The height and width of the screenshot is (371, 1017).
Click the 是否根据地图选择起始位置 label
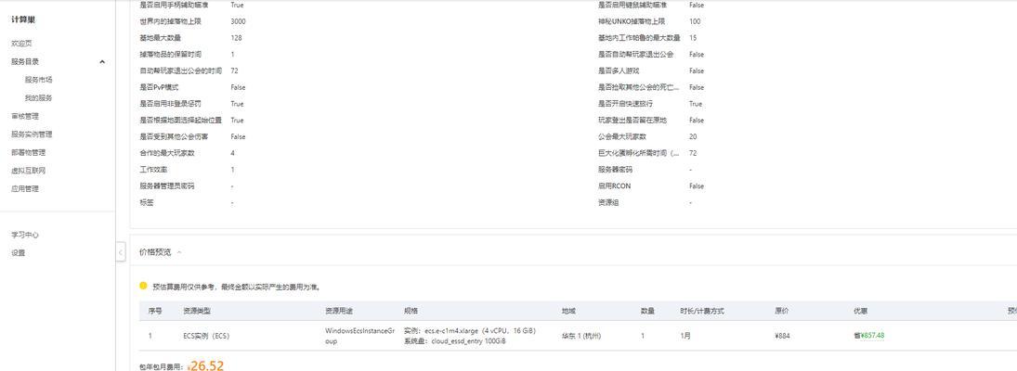click(x=181, y=121)
